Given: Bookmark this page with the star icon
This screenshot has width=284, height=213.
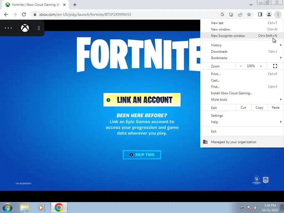Looking at the screenshot, I should (249, 14).
